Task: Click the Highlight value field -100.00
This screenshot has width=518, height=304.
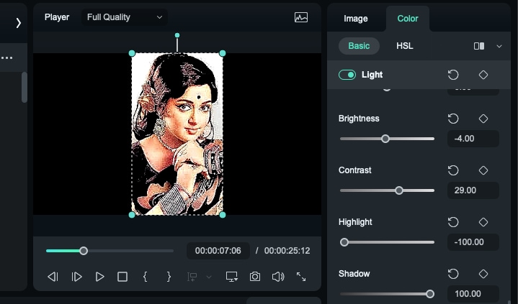Action: (x=473, y=242)
